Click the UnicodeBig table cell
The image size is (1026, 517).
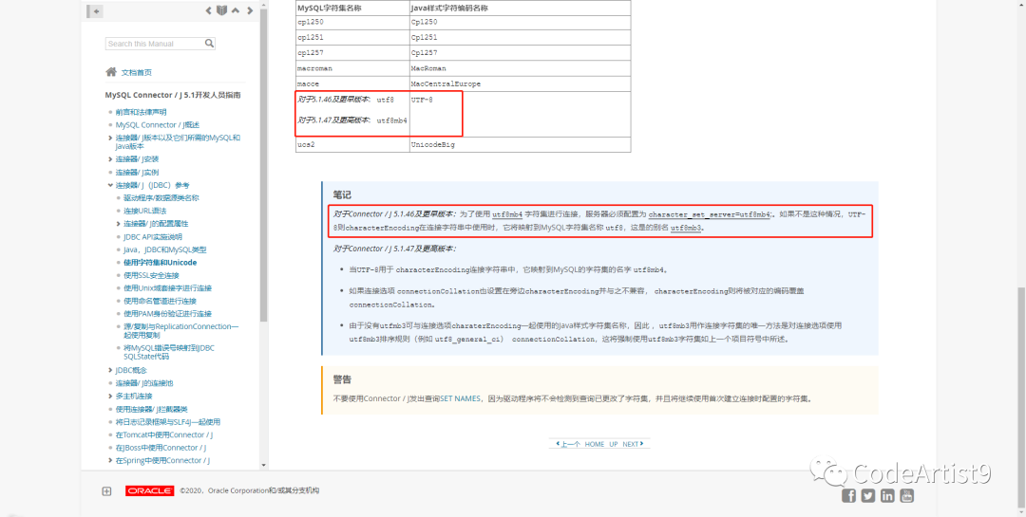[521, 144]
